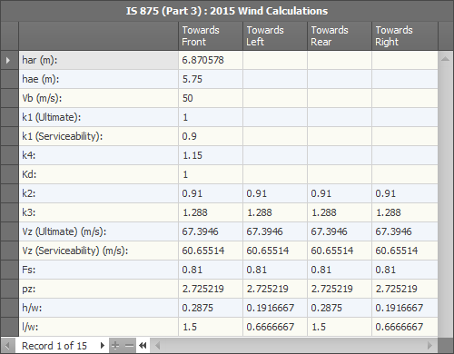The height and width of the screenshot is (354, 454).
Task: Go to previous record arrow in navigator
Action: point(8,345)
